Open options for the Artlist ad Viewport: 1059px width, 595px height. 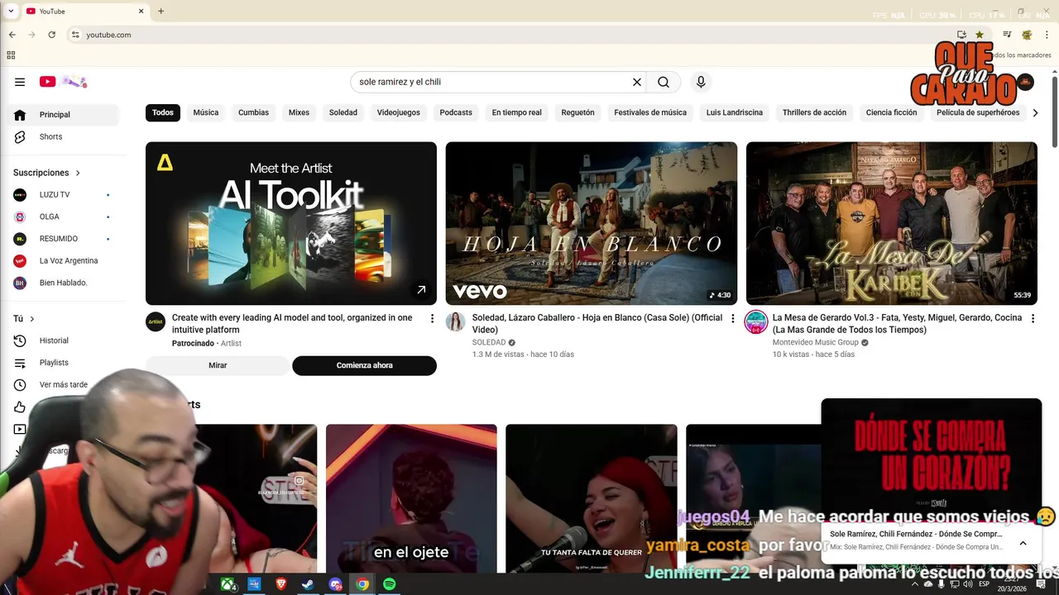432,318
